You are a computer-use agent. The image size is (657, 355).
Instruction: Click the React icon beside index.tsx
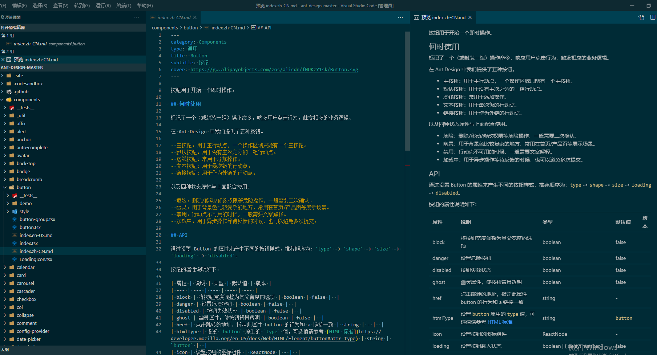(15, 244)
